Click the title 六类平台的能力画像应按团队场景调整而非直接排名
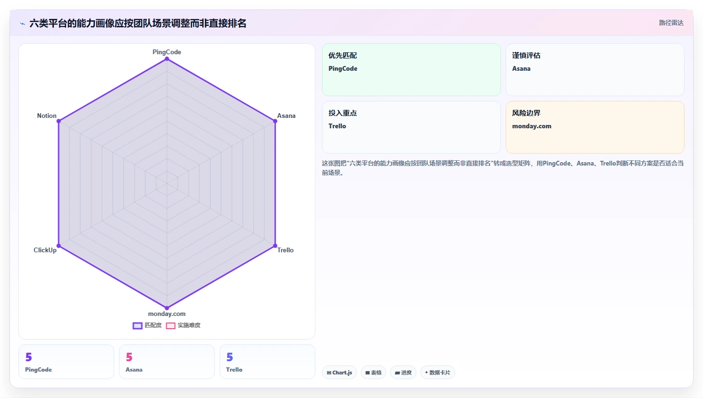The height and width of the screenshot is (398, 703). pyautogui.click(x=138, y=23)
